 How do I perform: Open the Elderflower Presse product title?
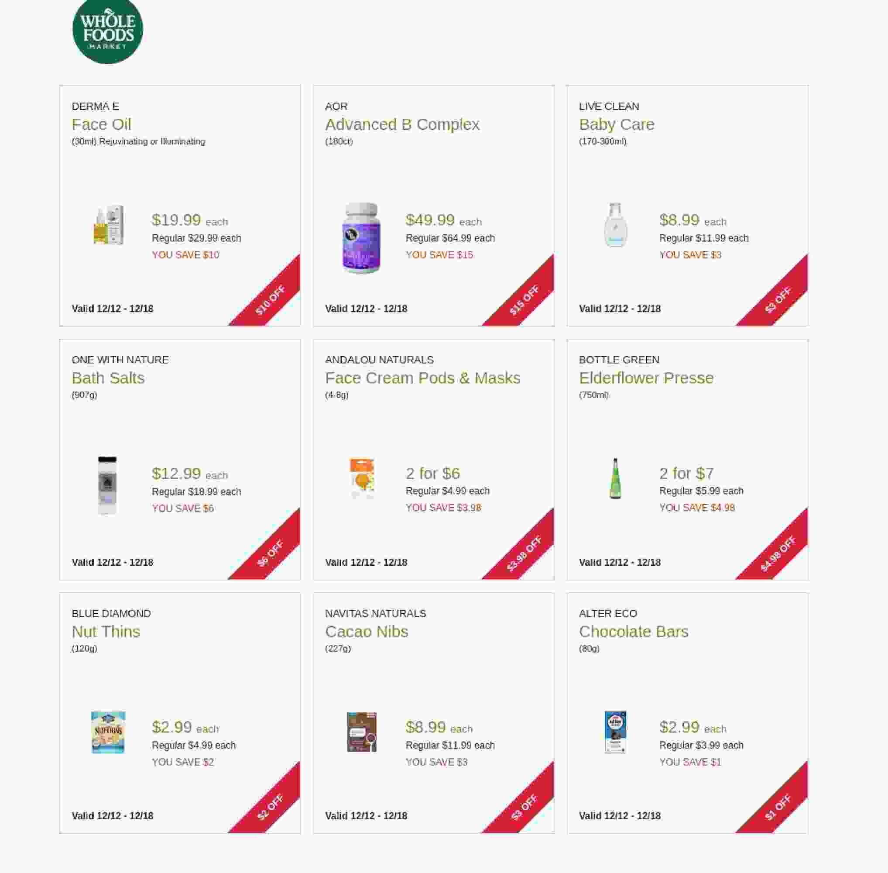(646, 378)
